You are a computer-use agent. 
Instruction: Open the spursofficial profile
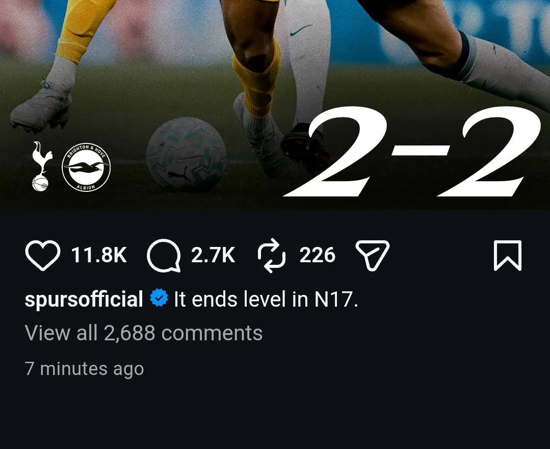click(84, 299)
